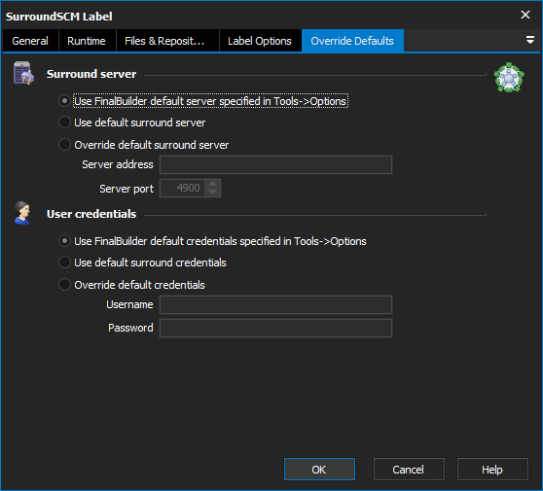Click the Surround server icon
The height and width of the screenshot is (491, 543).
(23, 73)
